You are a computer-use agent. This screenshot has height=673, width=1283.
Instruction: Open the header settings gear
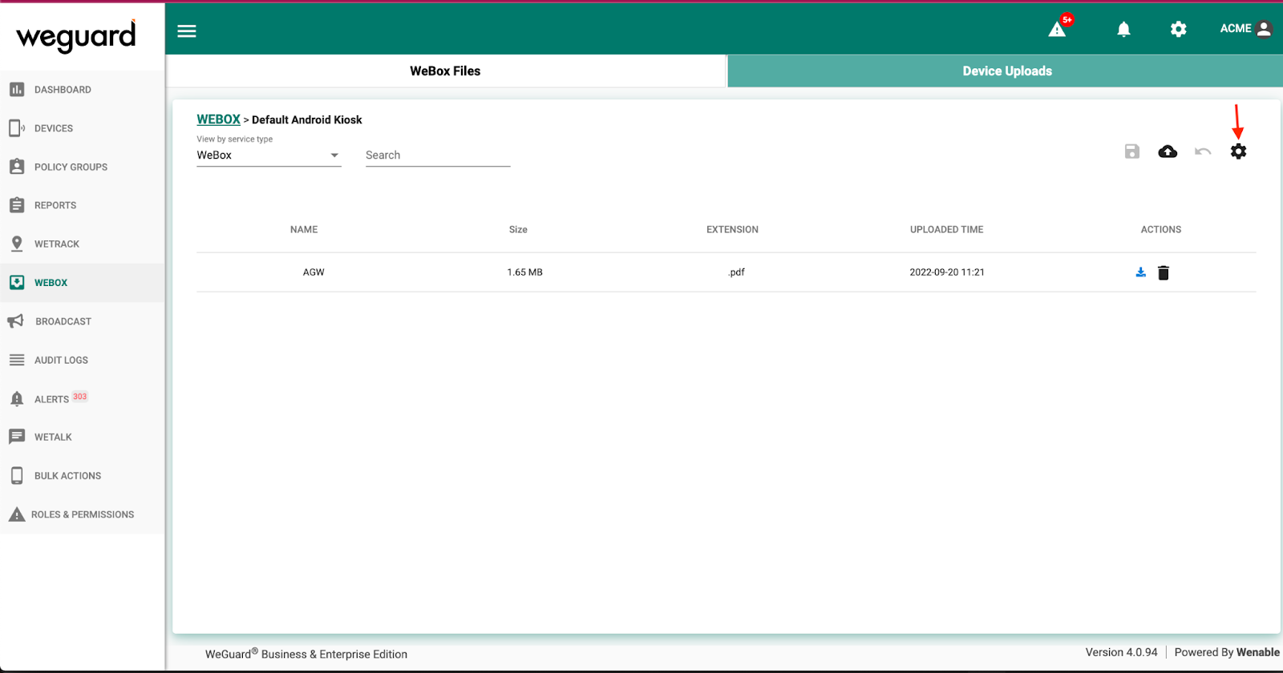[1178, 30]
